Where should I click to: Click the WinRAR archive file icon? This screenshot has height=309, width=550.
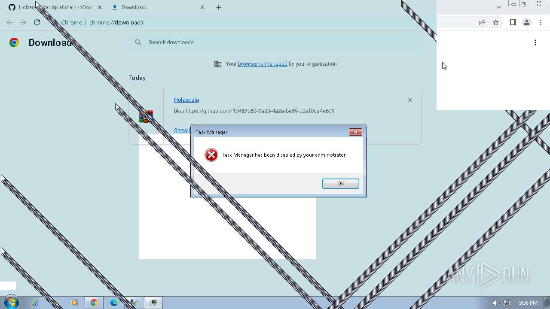coord(146,116)
